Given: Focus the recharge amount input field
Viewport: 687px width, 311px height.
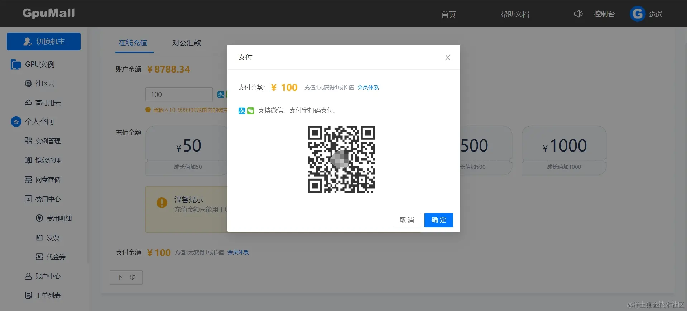Looking at the screenshot, I should point(179,94).
